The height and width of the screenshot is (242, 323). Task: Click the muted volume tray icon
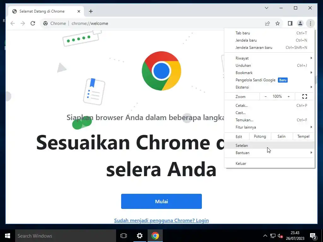coord(280,236)
